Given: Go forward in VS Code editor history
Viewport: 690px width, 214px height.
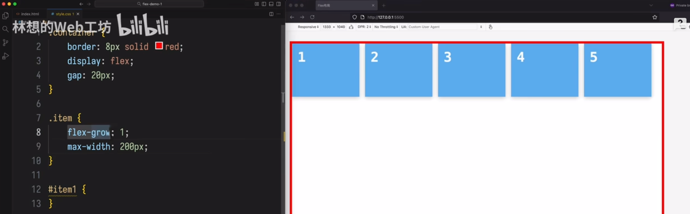Looking at the screenshot, I should (89, 4).
